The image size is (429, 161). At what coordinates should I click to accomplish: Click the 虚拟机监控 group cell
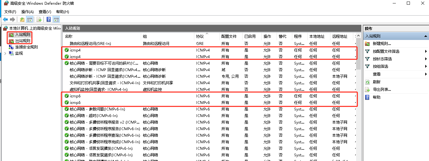152,90
